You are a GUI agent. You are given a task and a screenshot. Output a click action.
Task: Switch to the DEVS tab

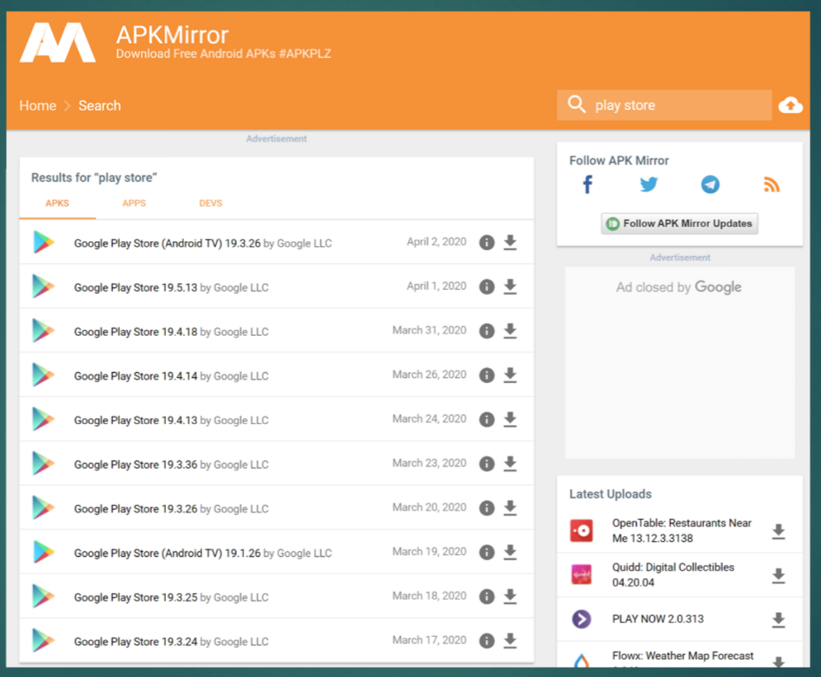pyautogui.click(x=210, y=203)
